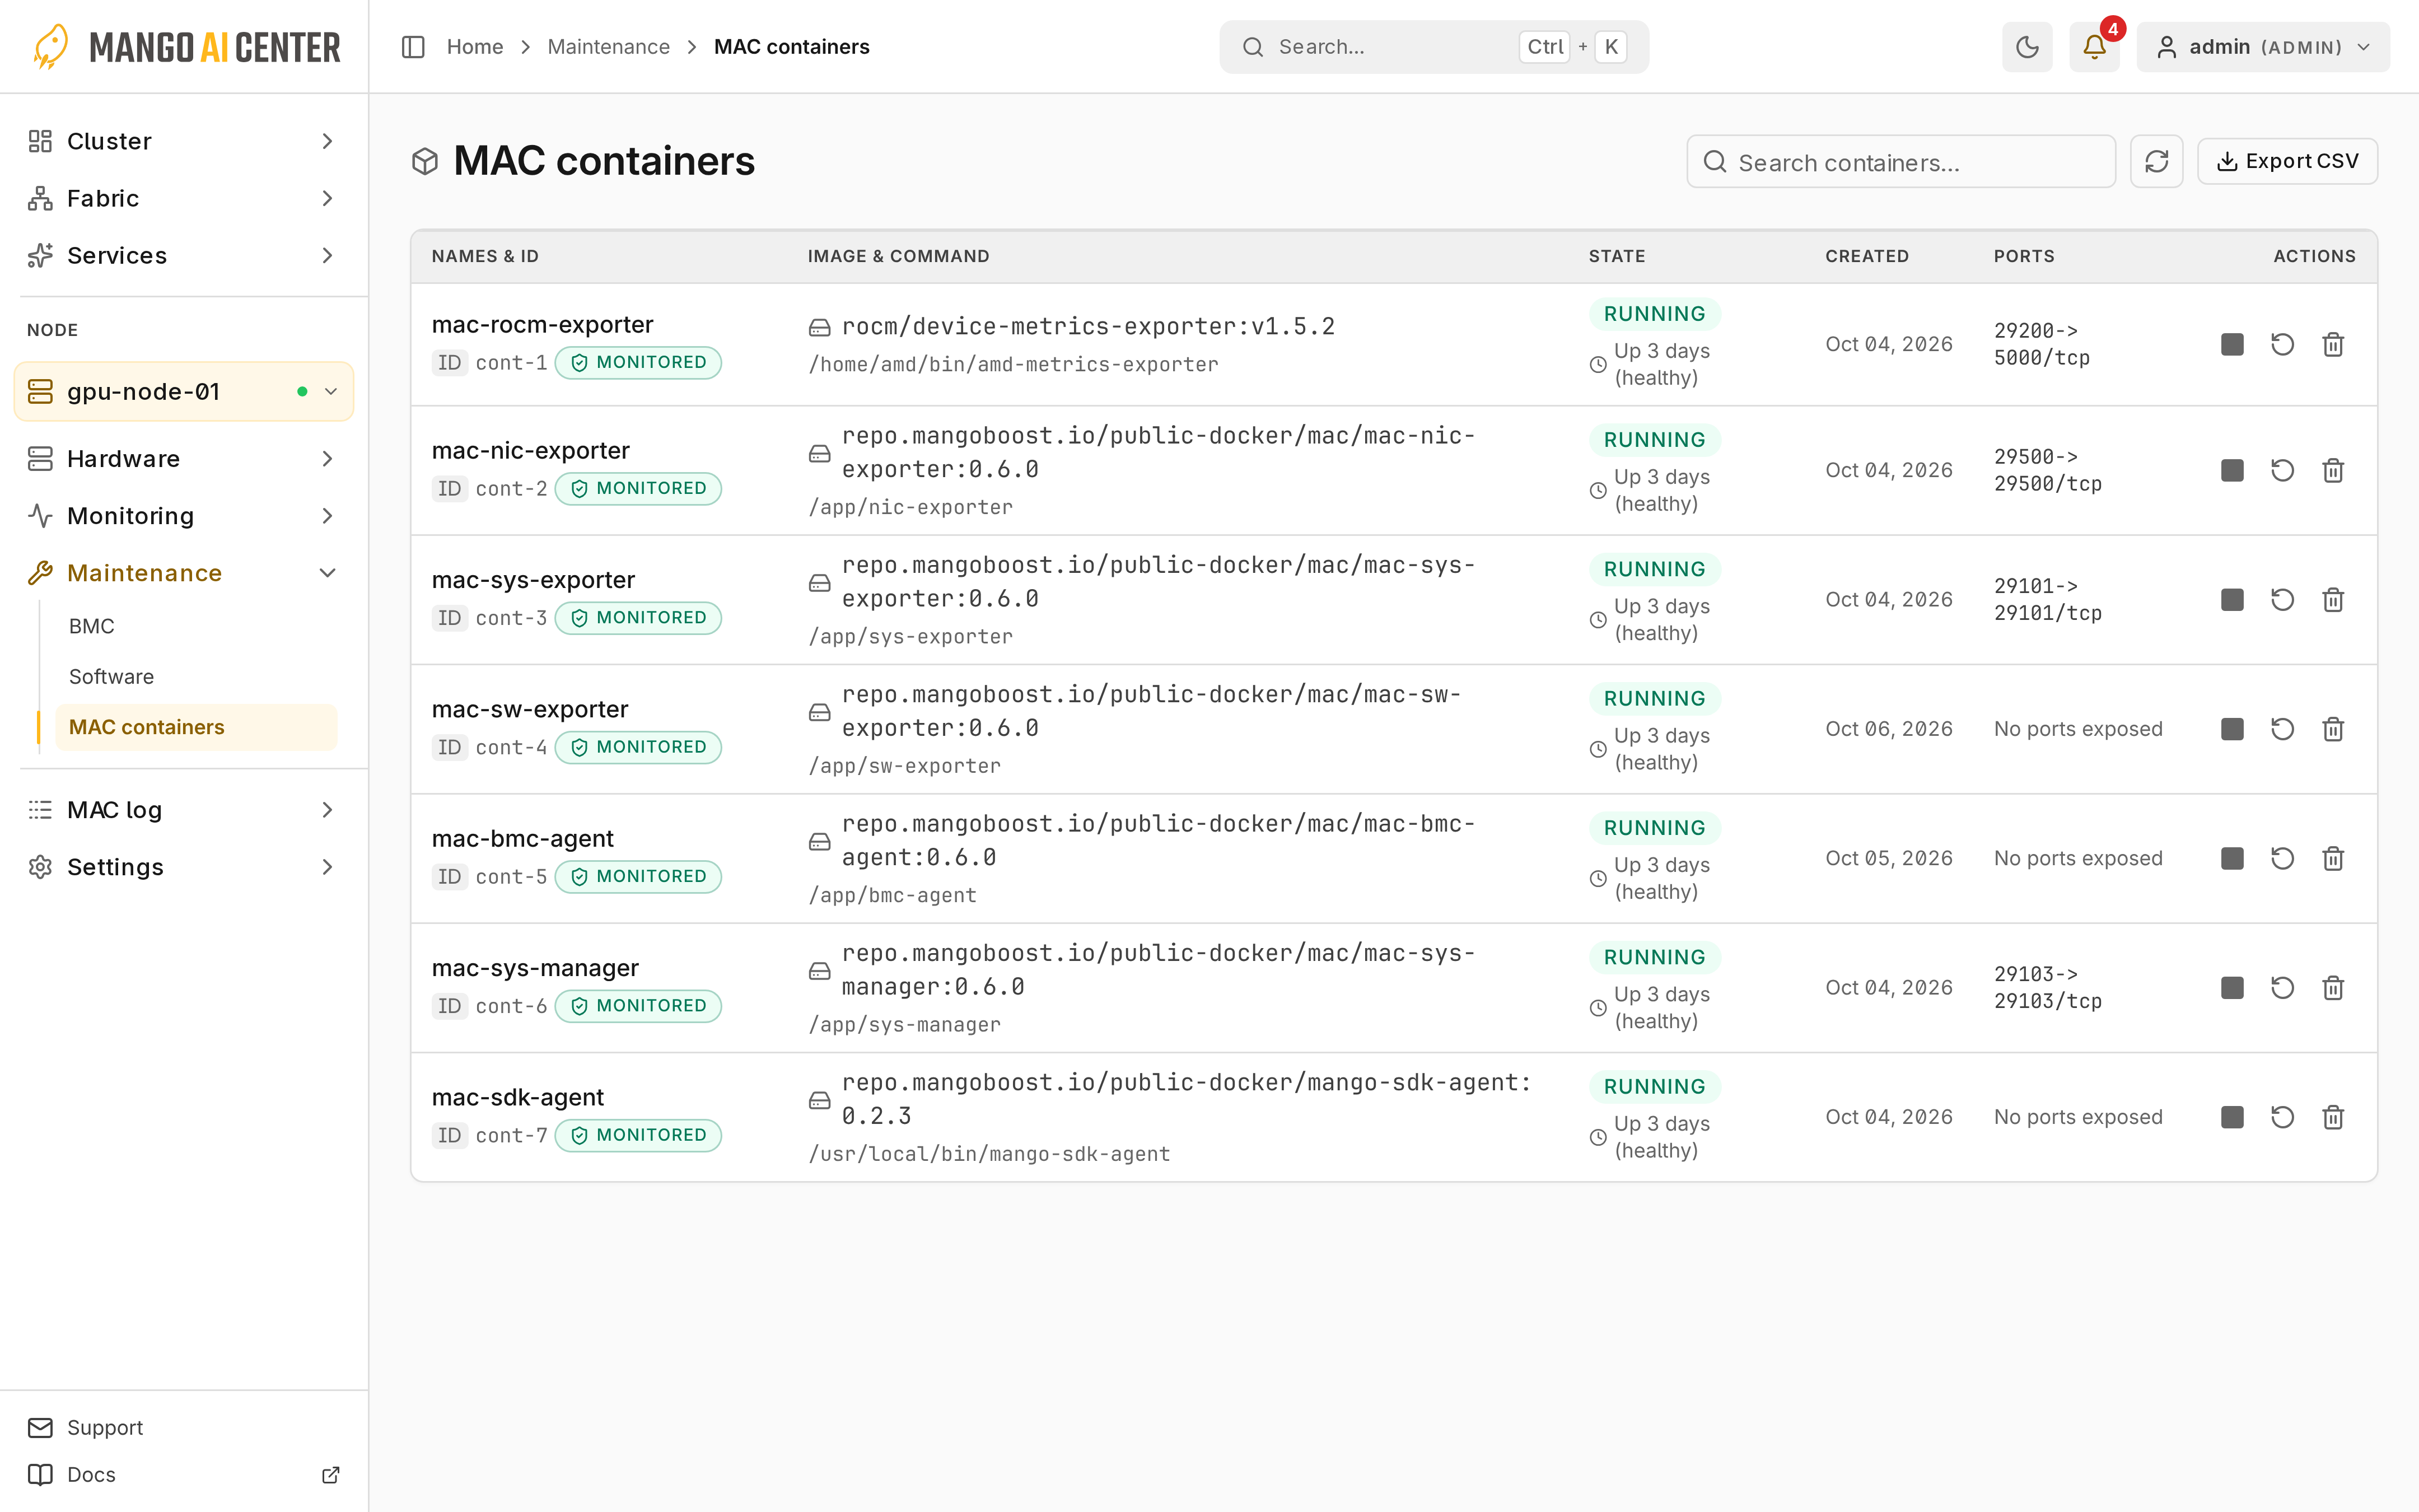Stop the mac-nic-exporter container

[2232, 470]
